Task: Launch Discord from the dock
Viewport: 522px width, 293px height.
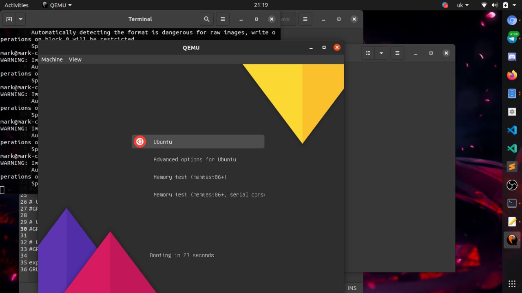Action: pos(512,57)
